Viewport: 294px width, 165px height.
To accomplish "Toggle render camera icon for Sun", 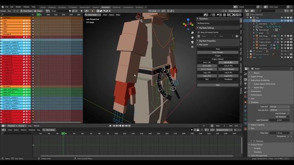I will coord(291,57).
